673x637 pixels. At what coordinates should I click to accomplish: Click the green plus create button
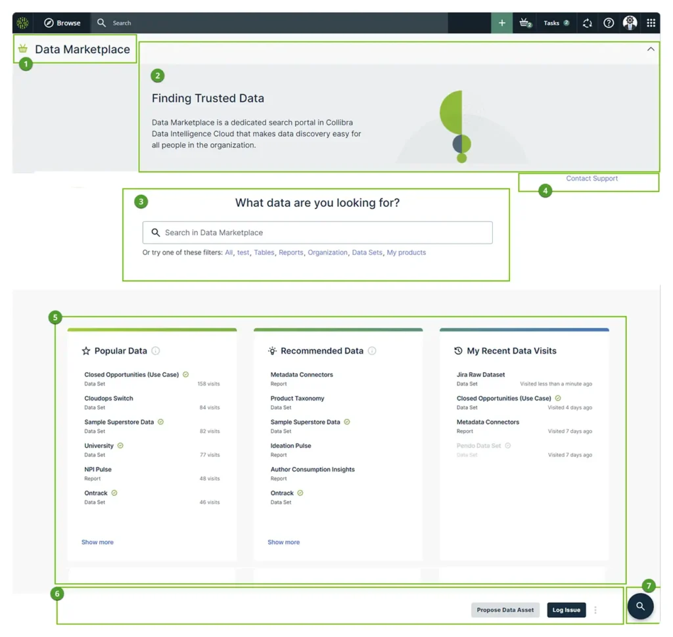(x=501, y=23)
